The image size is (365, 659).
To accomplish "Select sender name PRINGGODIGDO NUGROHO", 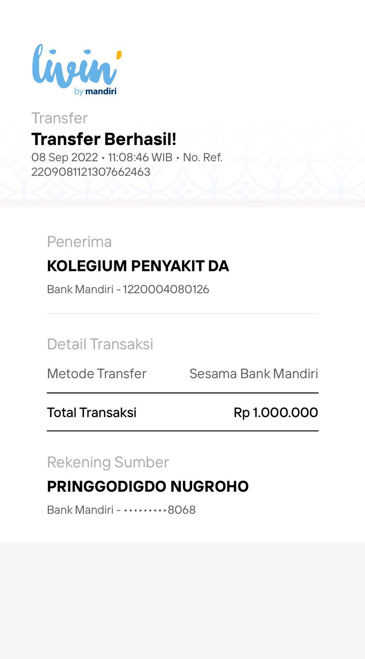I will pyautogui.click(x=148, y=486).
